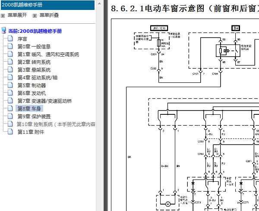Click the page icon beside 序言

[x=10, y=38]
